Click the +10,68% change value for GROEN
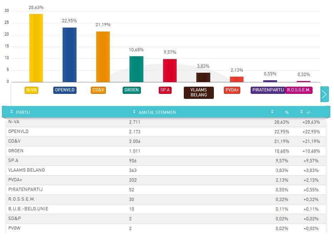Image resolution: width=334 pixels, height=240 pixels. pos(311,151)
